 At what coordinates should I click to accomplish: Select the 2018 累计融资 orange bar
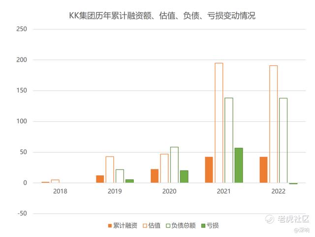point(45,182)
